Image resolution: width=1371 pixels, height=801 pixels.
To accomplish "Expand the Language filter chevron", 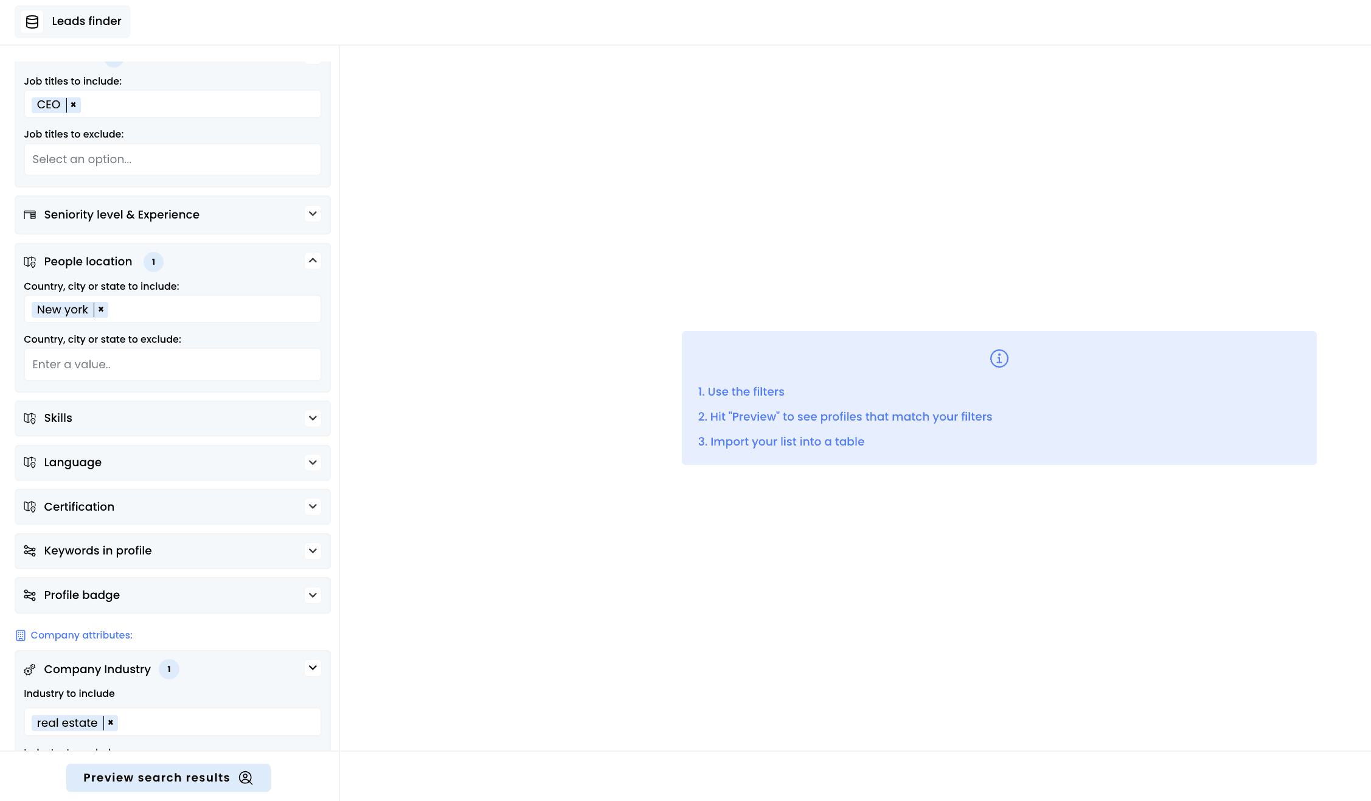I will [313, 463].
